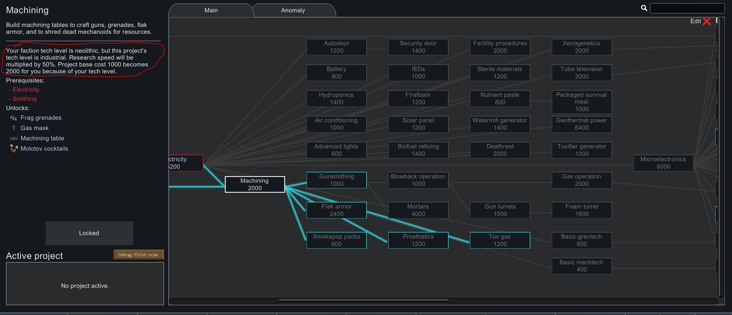
Task: Open the Mortars research project
Action: click(418, 210)
